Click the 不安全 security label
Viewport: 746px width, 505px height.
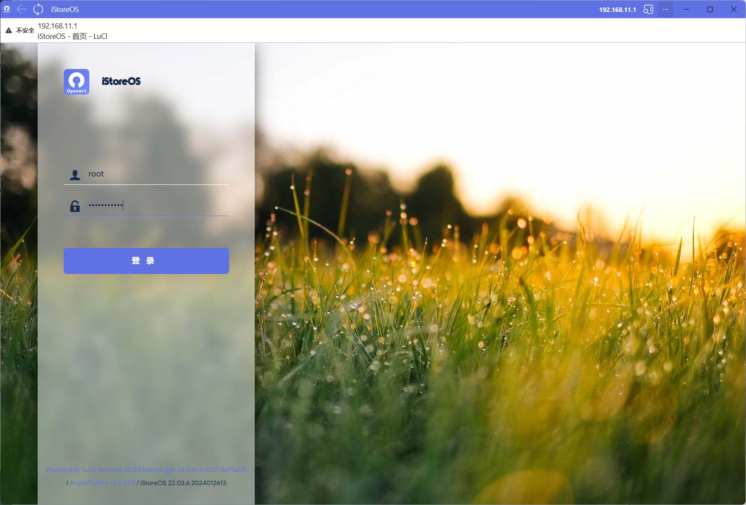25,31
